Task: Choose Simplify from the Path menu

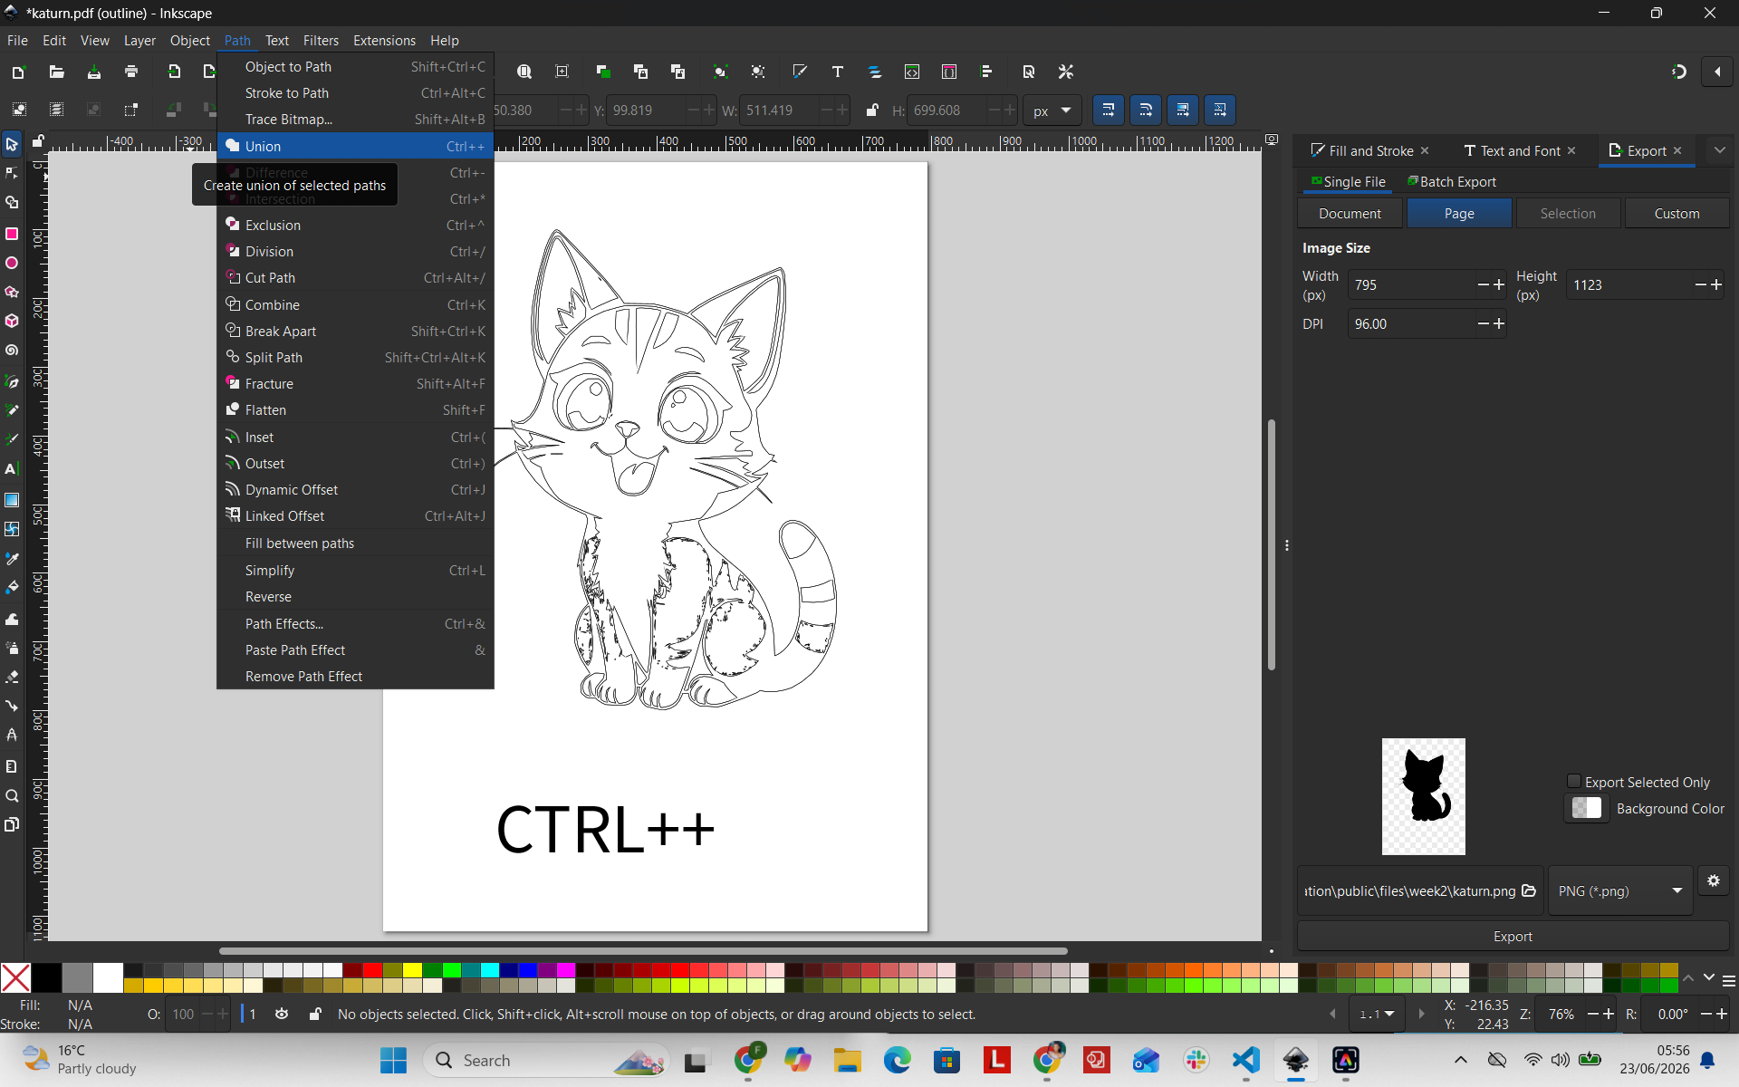Action: coord(355,570)
